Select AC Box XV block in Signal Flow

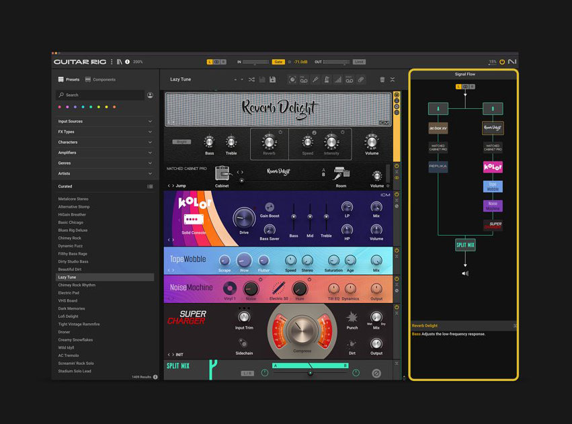coord(438,128)
